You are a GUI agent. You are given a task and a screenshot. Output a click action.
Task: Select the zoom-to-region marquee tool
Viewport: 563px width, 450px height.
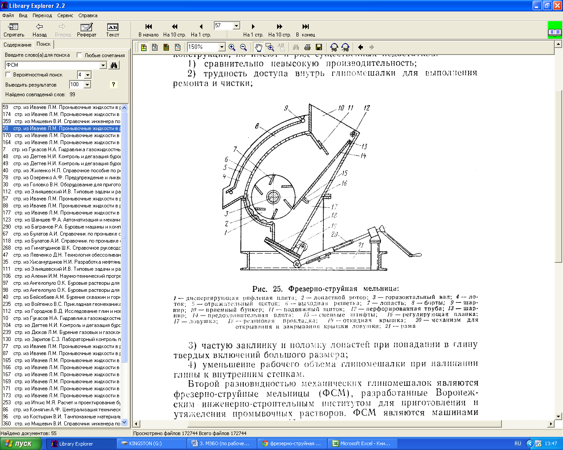coord(270,47)
